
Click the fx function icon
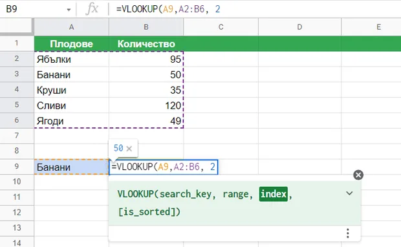[x=92, y=9]
